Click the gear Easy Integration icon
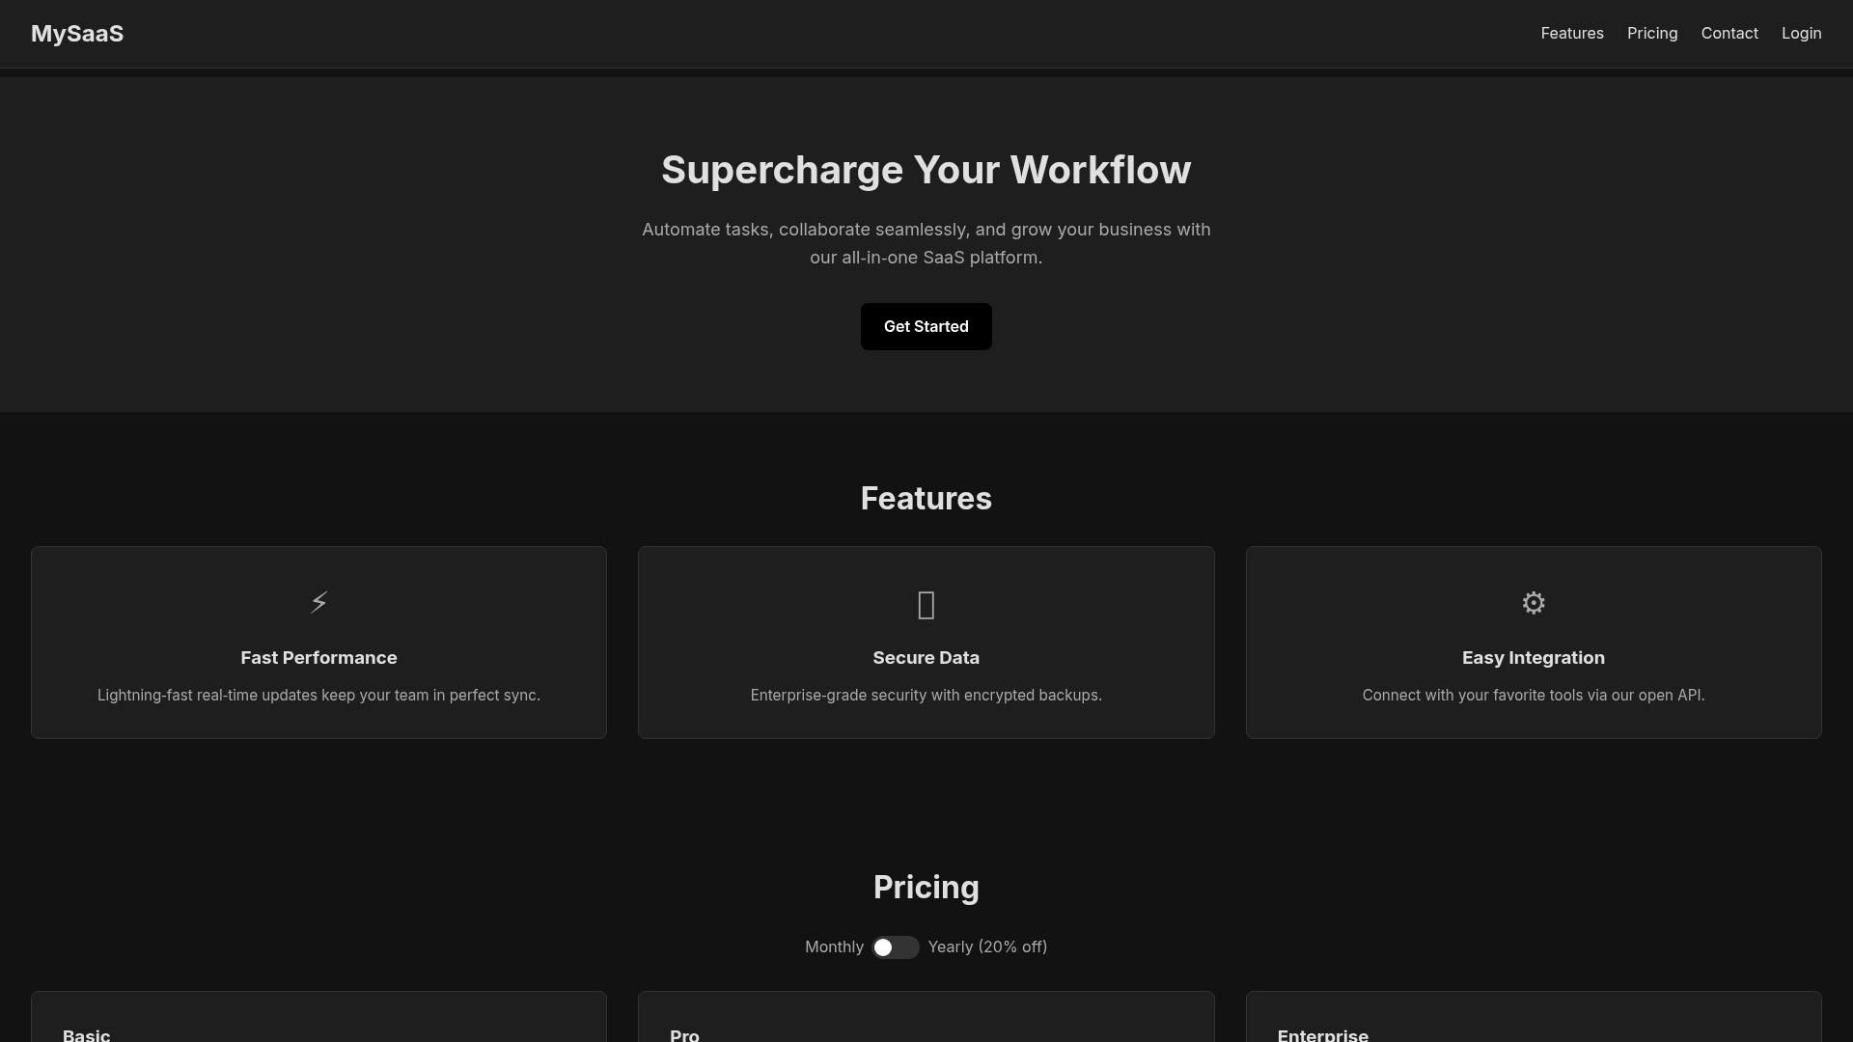1853x1042 pixels. click(1533, 603)
